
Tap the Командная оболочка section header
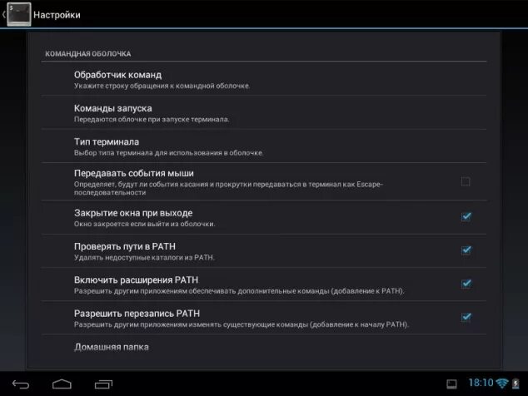coord(88,54)
